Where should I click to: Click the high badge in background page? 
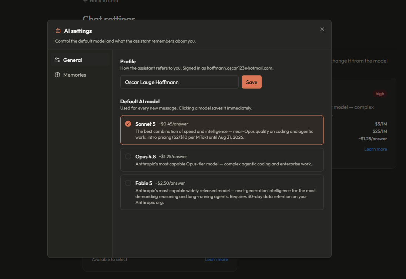pyautogui.click(x=380, y=94)
